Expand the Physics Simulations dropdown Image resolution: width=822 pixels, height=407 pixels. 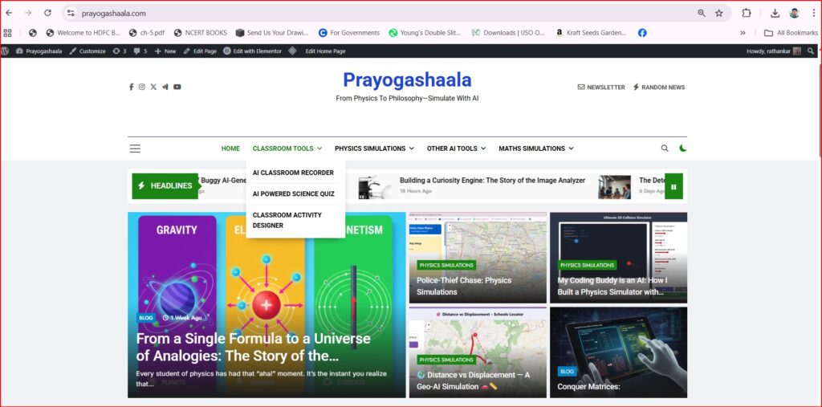click(x=374, y=149)
